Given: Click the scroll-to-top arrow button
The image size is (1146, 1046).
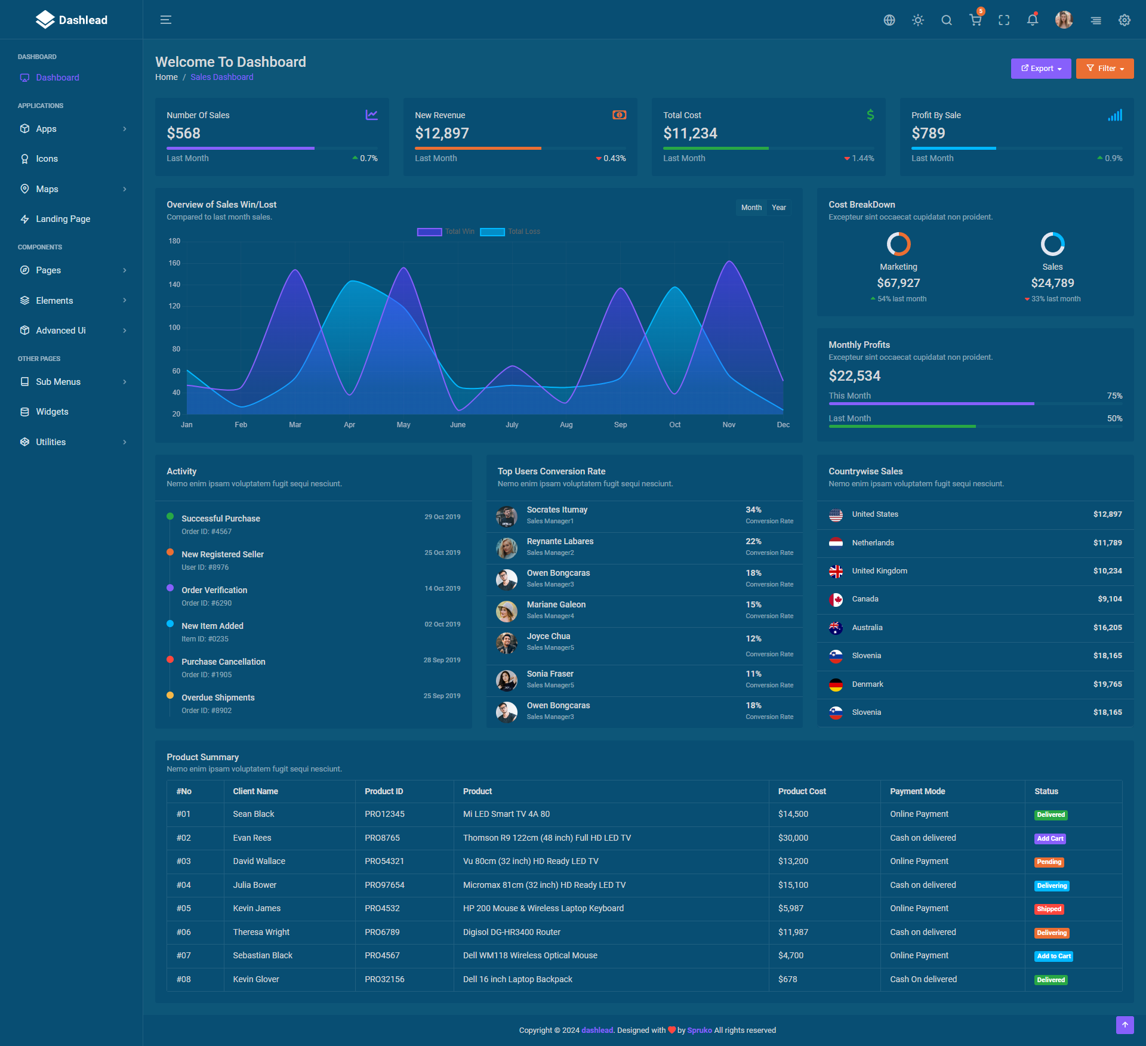Looking at the screenshot, I should [x=1125, y=1025].
